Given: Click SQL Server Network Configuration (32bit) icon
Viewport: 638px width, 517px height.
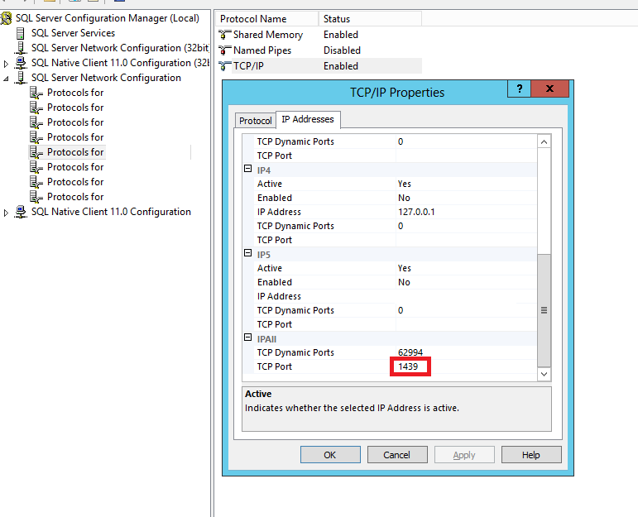Looking at the screenshot, I should tap(21, 48).
